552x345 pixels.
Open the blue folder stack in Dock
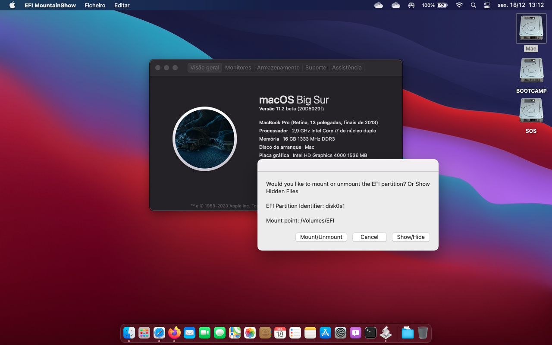[x=408, y=332]
